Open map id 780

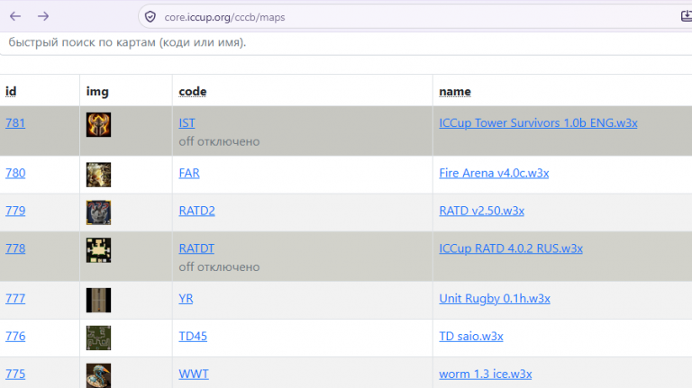pos(15,173)
